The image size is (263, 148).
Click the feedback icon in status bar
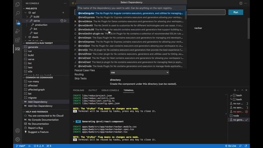click(240, 146)
